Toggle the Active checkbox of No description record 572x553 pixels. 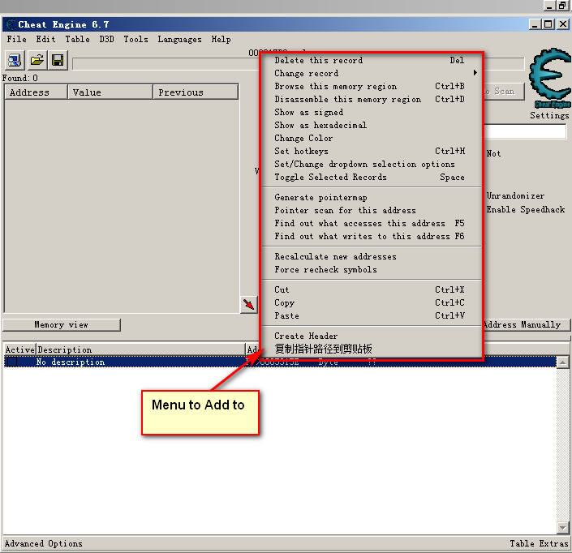(12, 362)
